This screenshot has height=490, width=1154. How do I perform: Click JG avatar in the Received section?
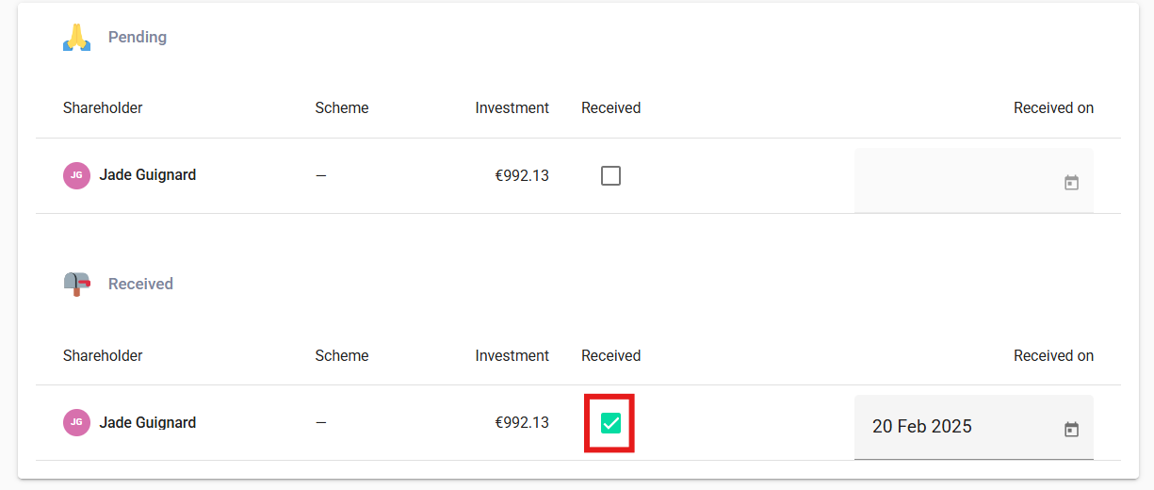tap(76, 422)
